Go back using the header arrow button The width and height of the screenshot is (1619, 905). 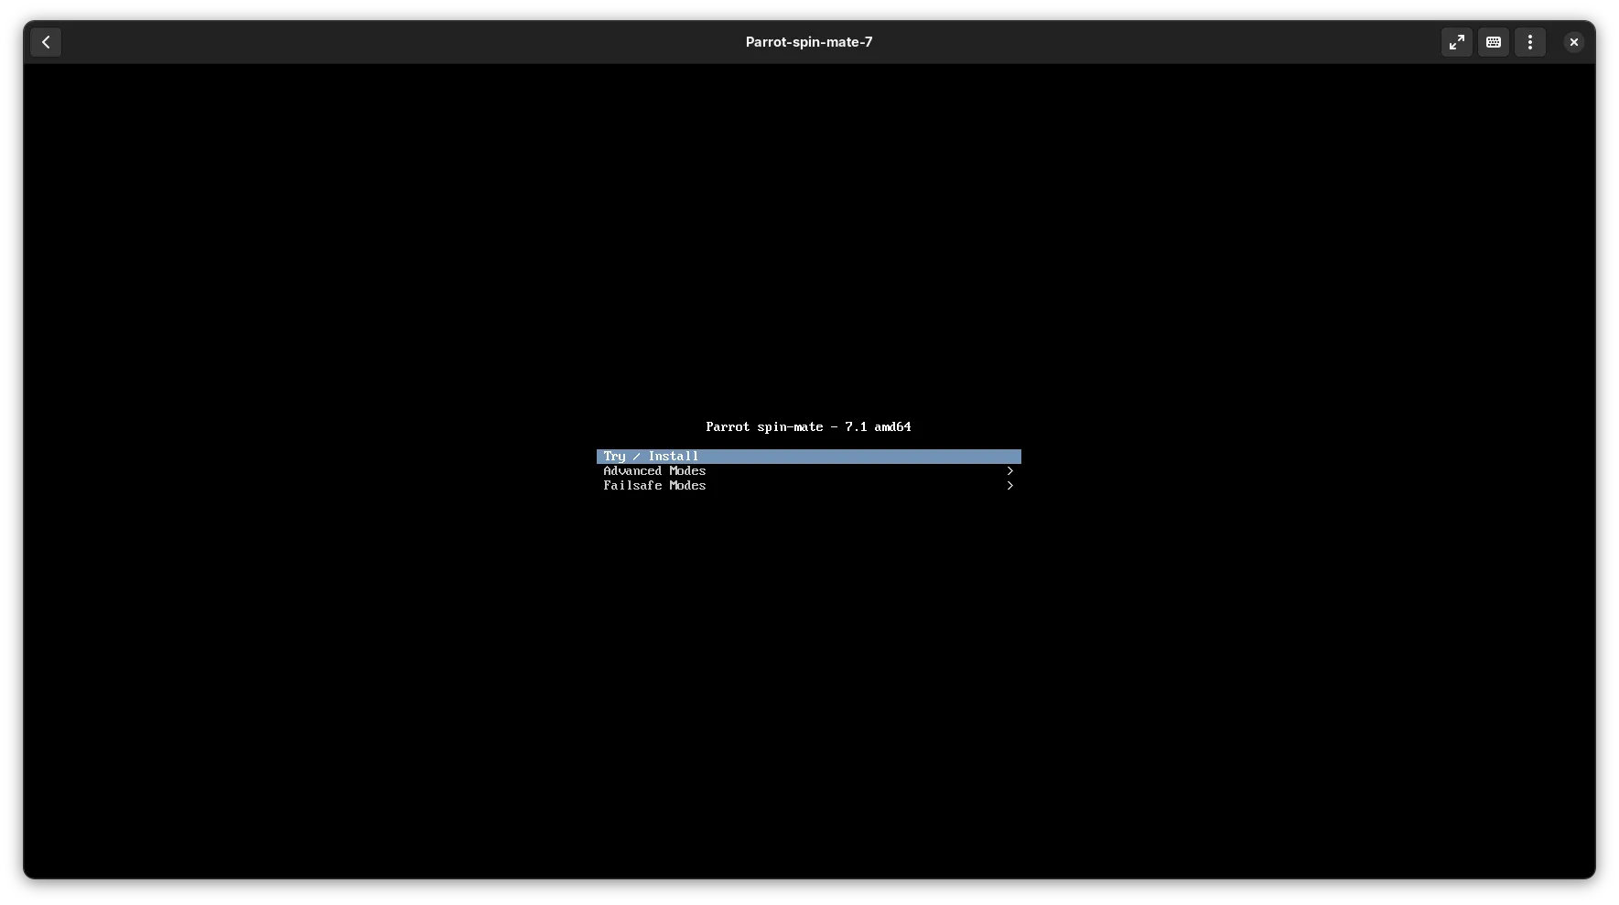[46, 42]
